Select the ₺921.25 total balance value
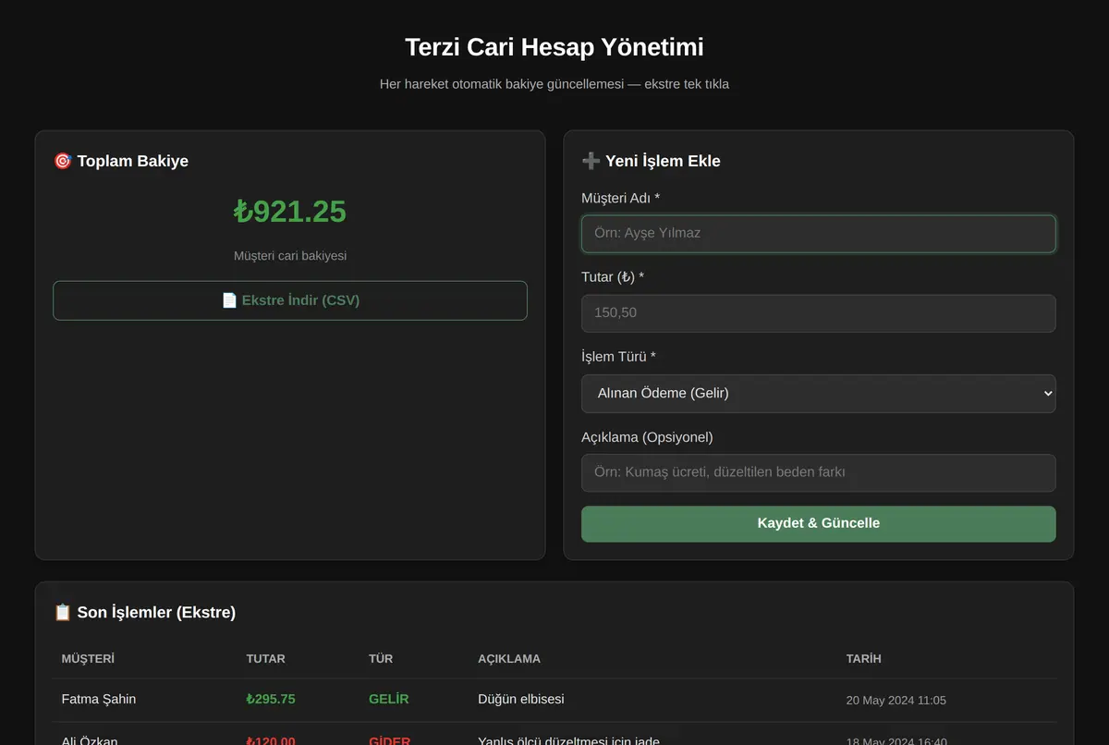The width and height of the screenshot is (1109, 745). 290,212
